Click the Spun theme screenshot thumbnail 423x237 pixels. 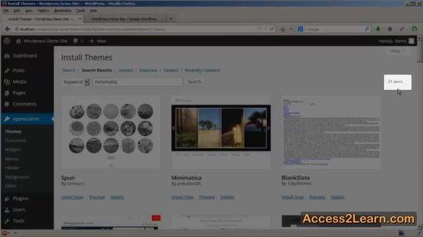coord(111,132)
